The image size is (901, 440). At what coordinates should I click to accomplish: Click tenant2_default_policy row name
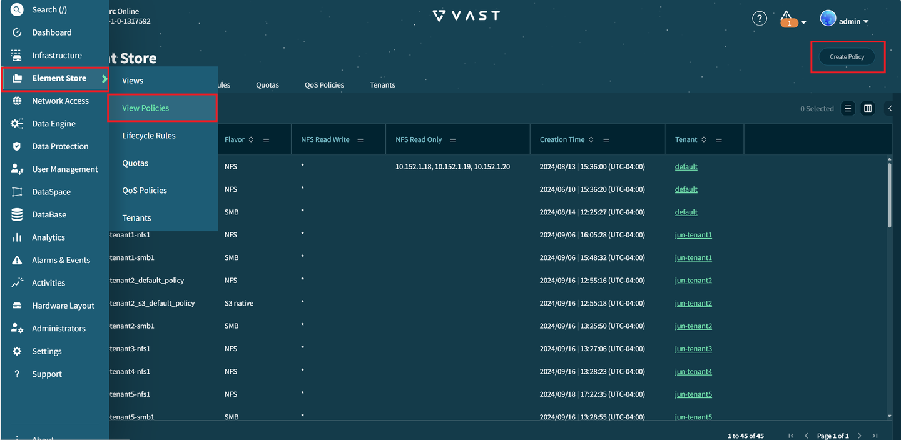coord(146,281)
